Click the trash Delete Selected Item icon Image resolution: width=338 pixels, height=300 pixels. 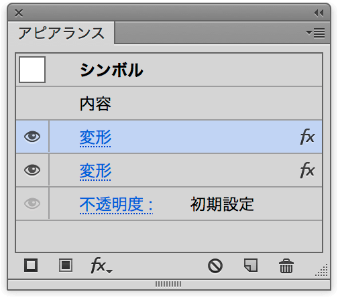point(286,266)
